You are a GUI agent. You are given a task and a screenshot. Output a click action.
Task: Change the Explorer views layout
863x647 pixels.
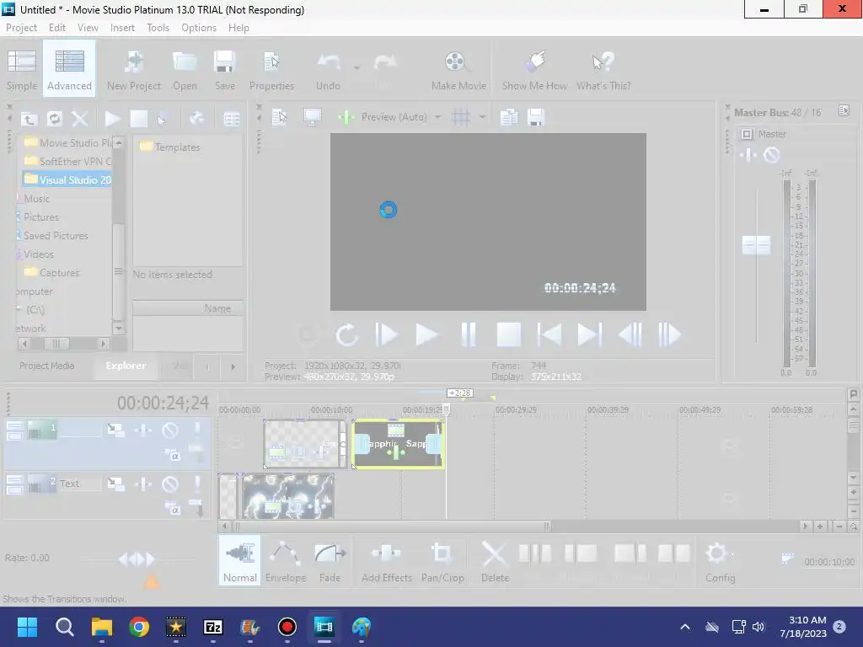[x=232, y=118]
